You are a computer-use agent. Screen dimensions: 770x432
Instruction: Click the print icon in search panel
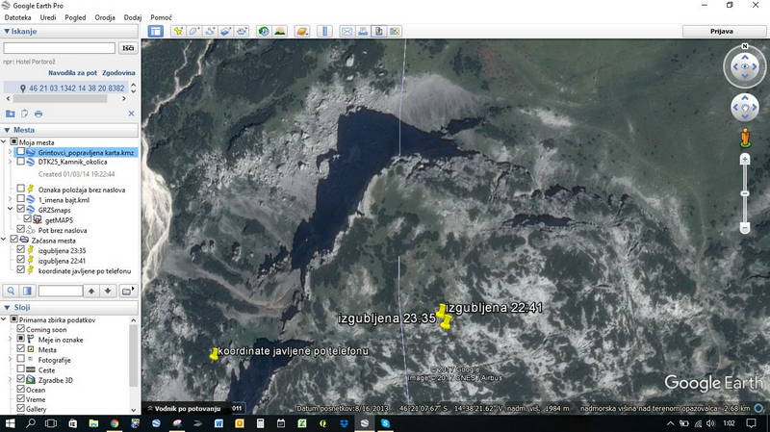coord(38,114)
